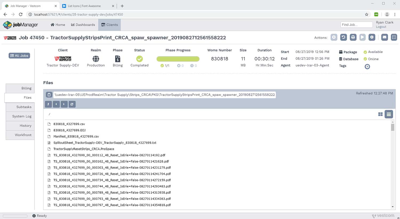Viewport: 400px width, 219px height.
Task: Open the Home navigation item
Action: coord(58,25)
